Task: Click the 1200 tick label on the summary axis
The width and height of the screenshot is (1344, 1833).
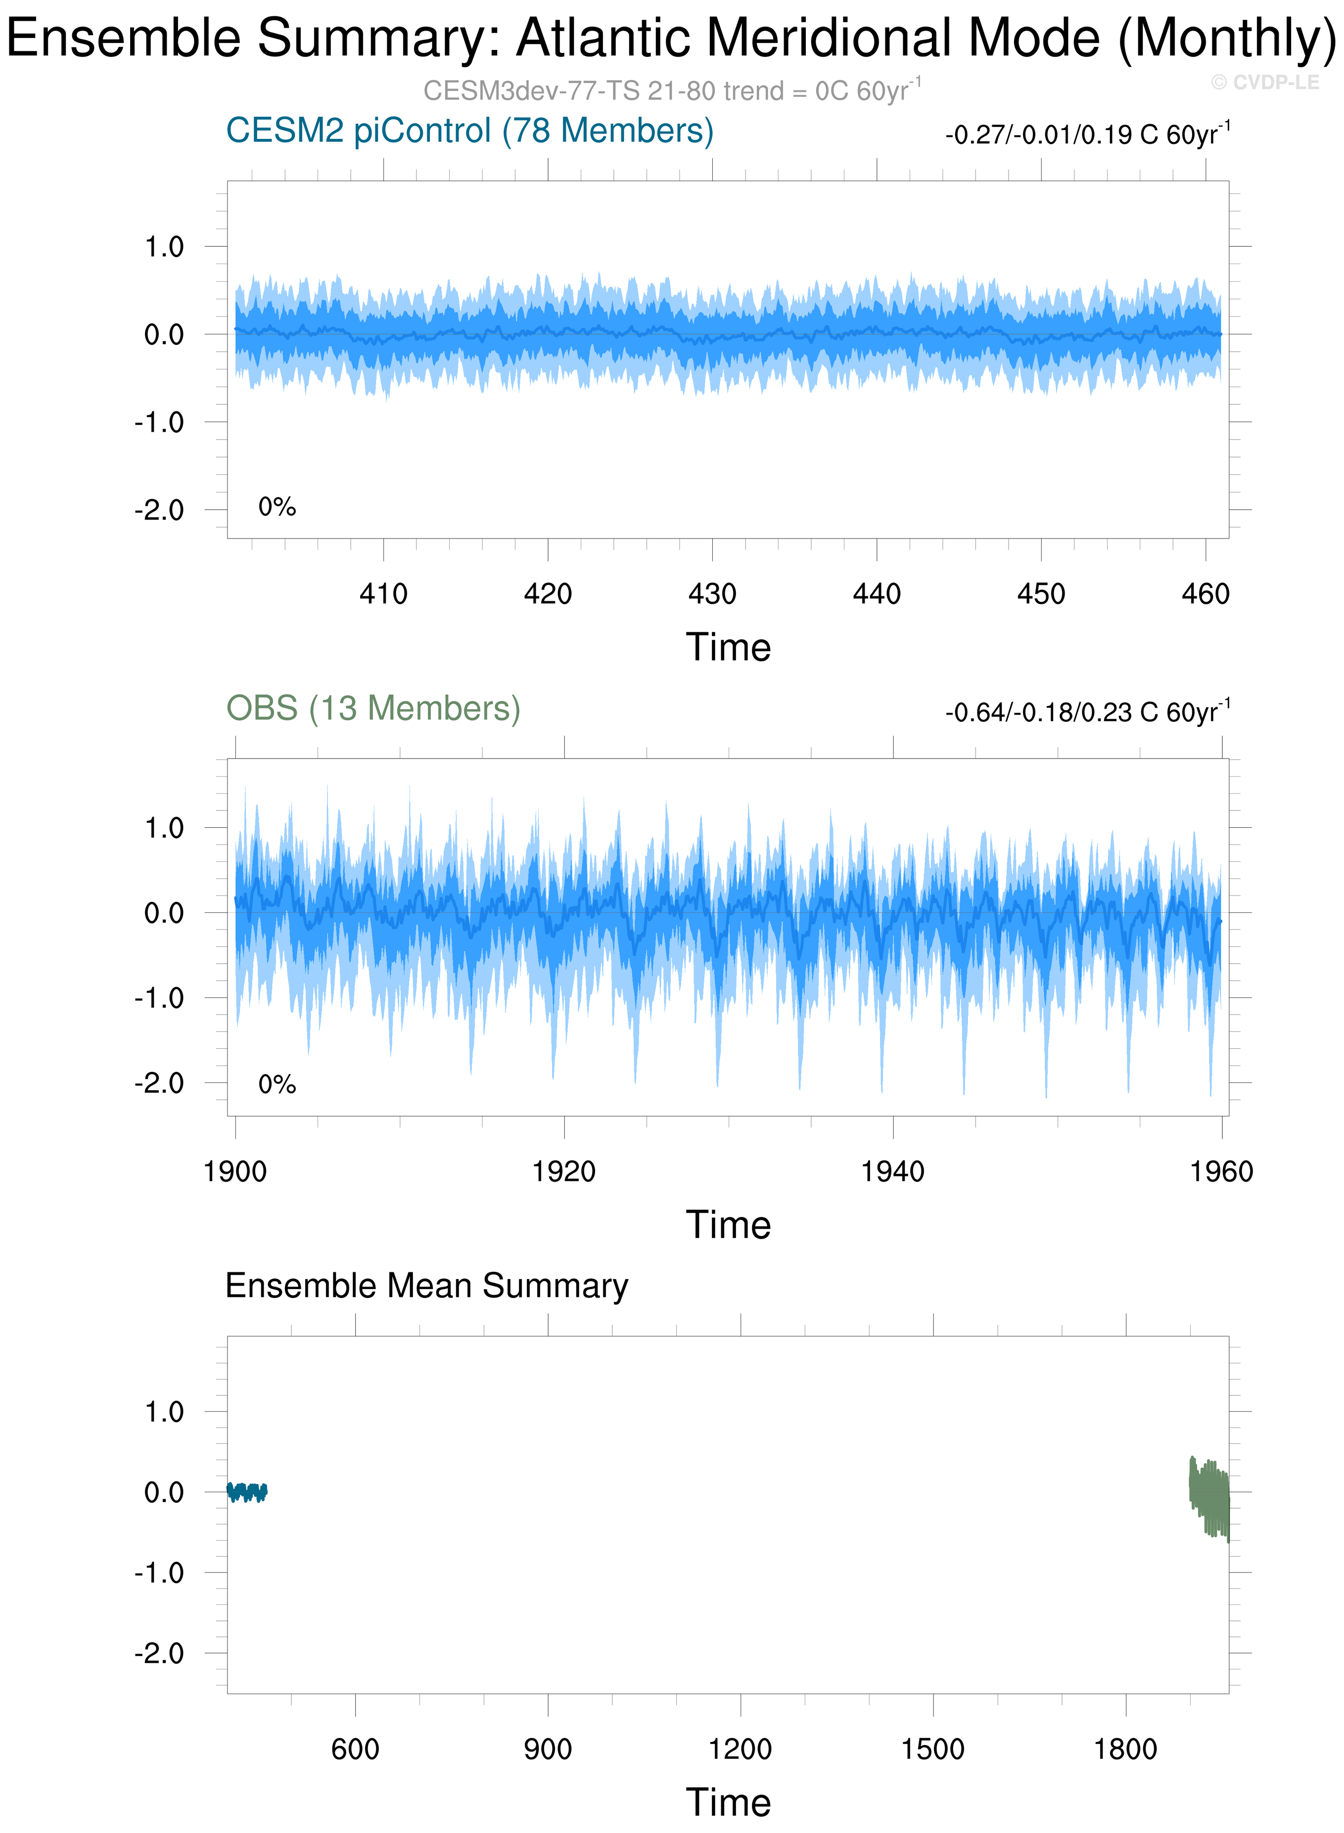Action: (741, 1749)
